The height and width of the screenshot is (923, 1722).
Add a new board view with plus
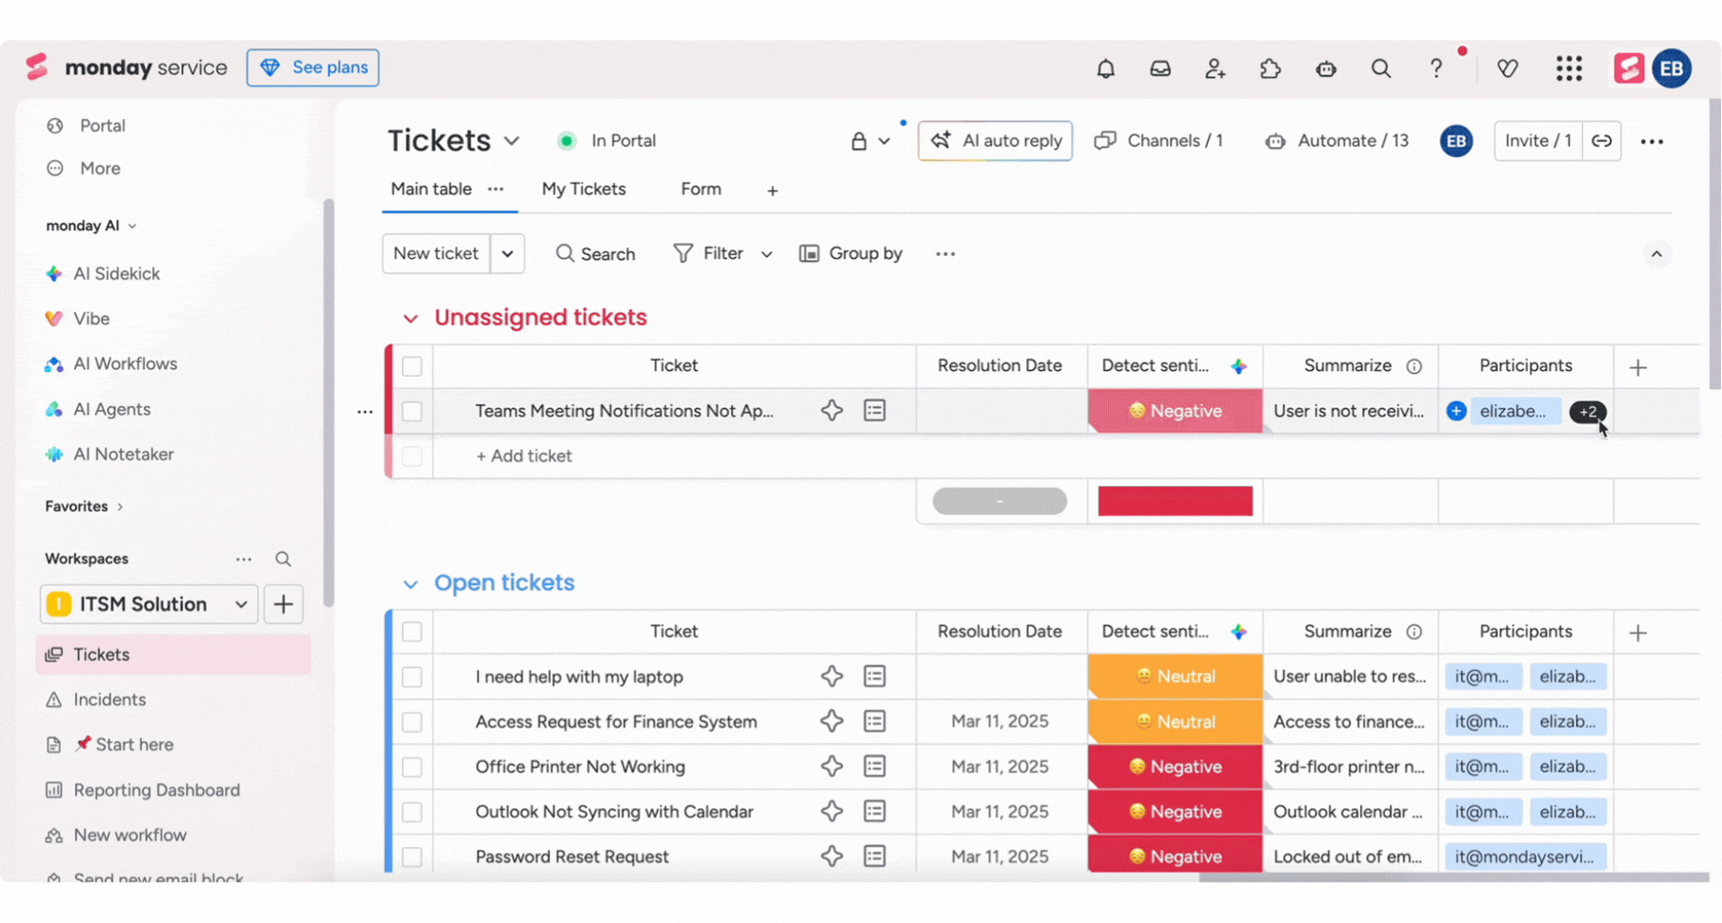coord(772,190)
